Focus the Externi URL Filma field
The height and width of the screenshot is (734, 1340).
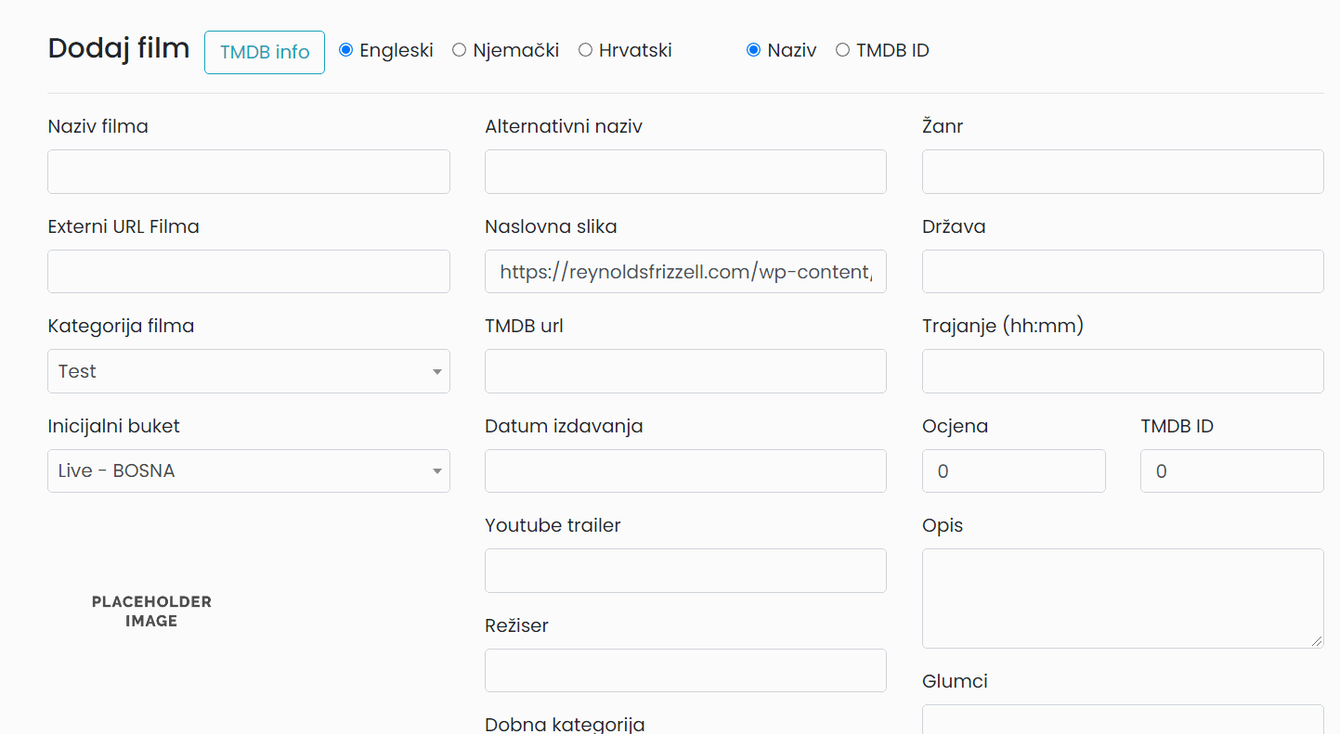(249, 271)
